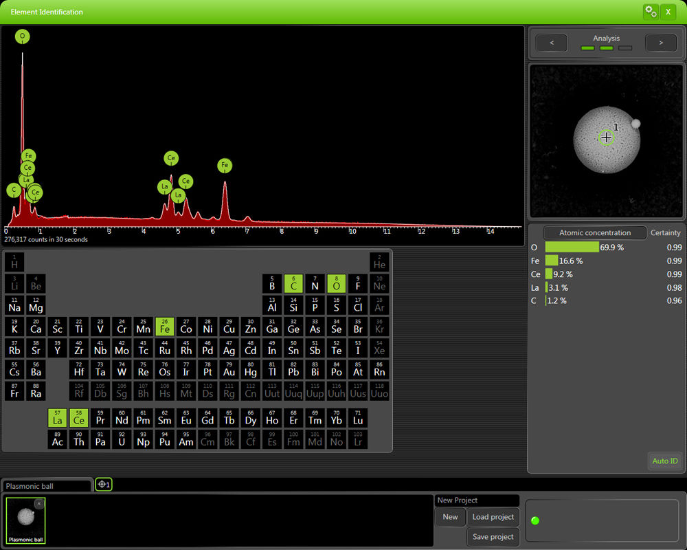687x550 pixels.
Task: Select the Certainty column header
Action: [x=665, y=233]
